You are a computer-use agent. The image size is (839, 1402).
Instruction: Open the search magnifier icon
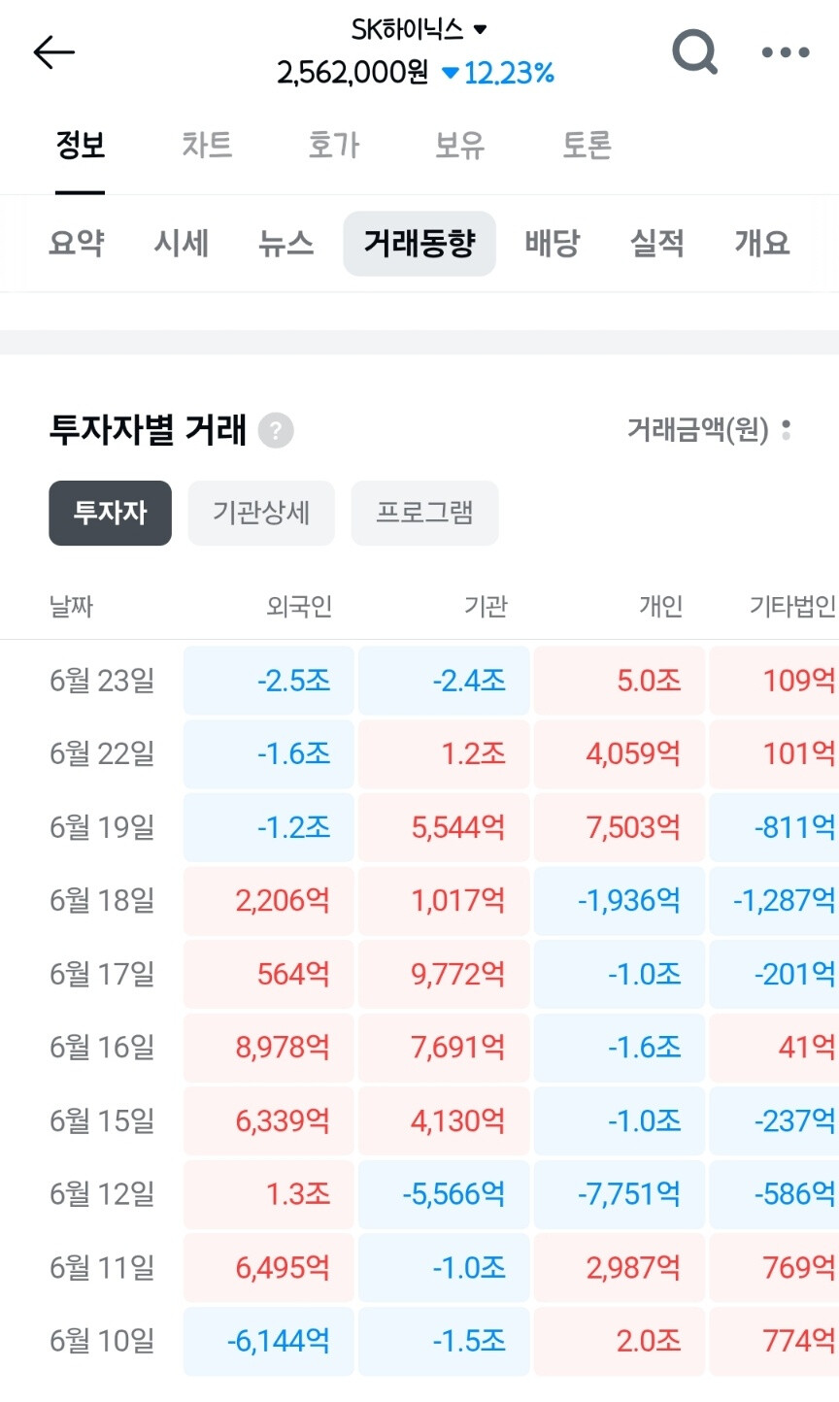[695, 51]
